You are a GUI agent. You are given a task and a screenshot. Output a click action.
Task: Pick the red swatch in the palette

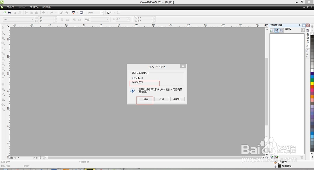(x=312, y=87)
